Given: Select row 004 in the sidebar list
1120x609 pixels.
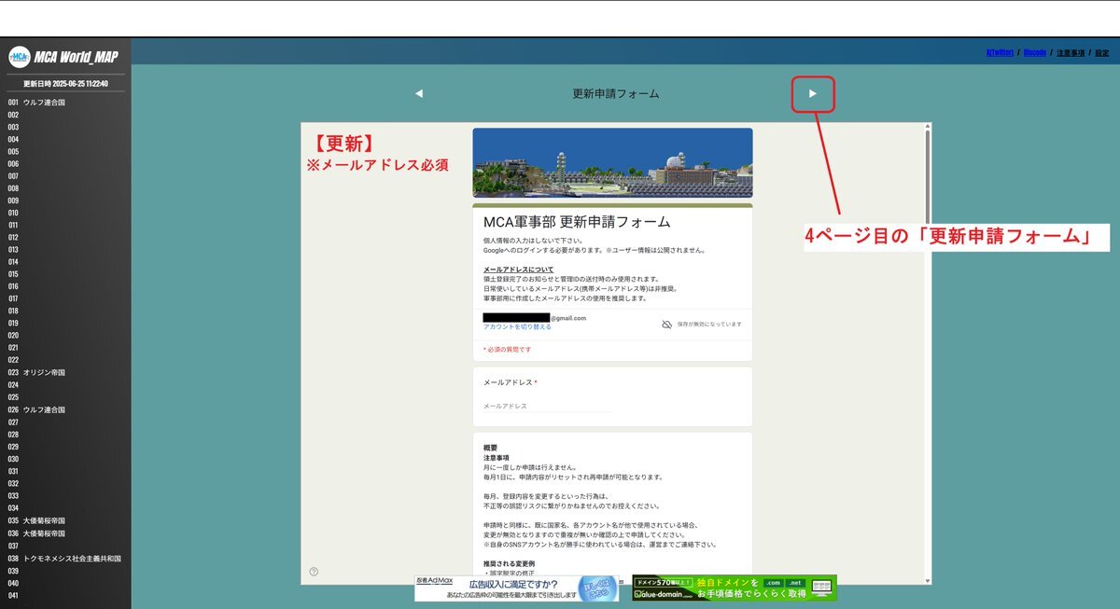Looking at the screenshot, I should tap(65, 139).
